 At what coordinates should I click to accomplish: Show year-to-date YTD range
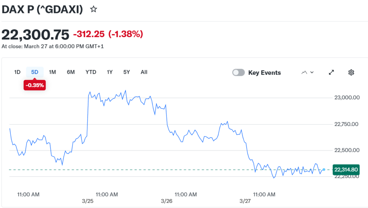[x=91, y=72]
